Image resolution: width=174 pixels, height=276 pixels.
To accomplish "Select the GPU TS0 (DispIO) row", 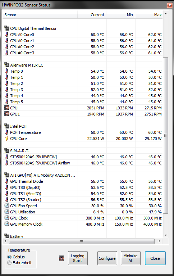I will point(83,187).
